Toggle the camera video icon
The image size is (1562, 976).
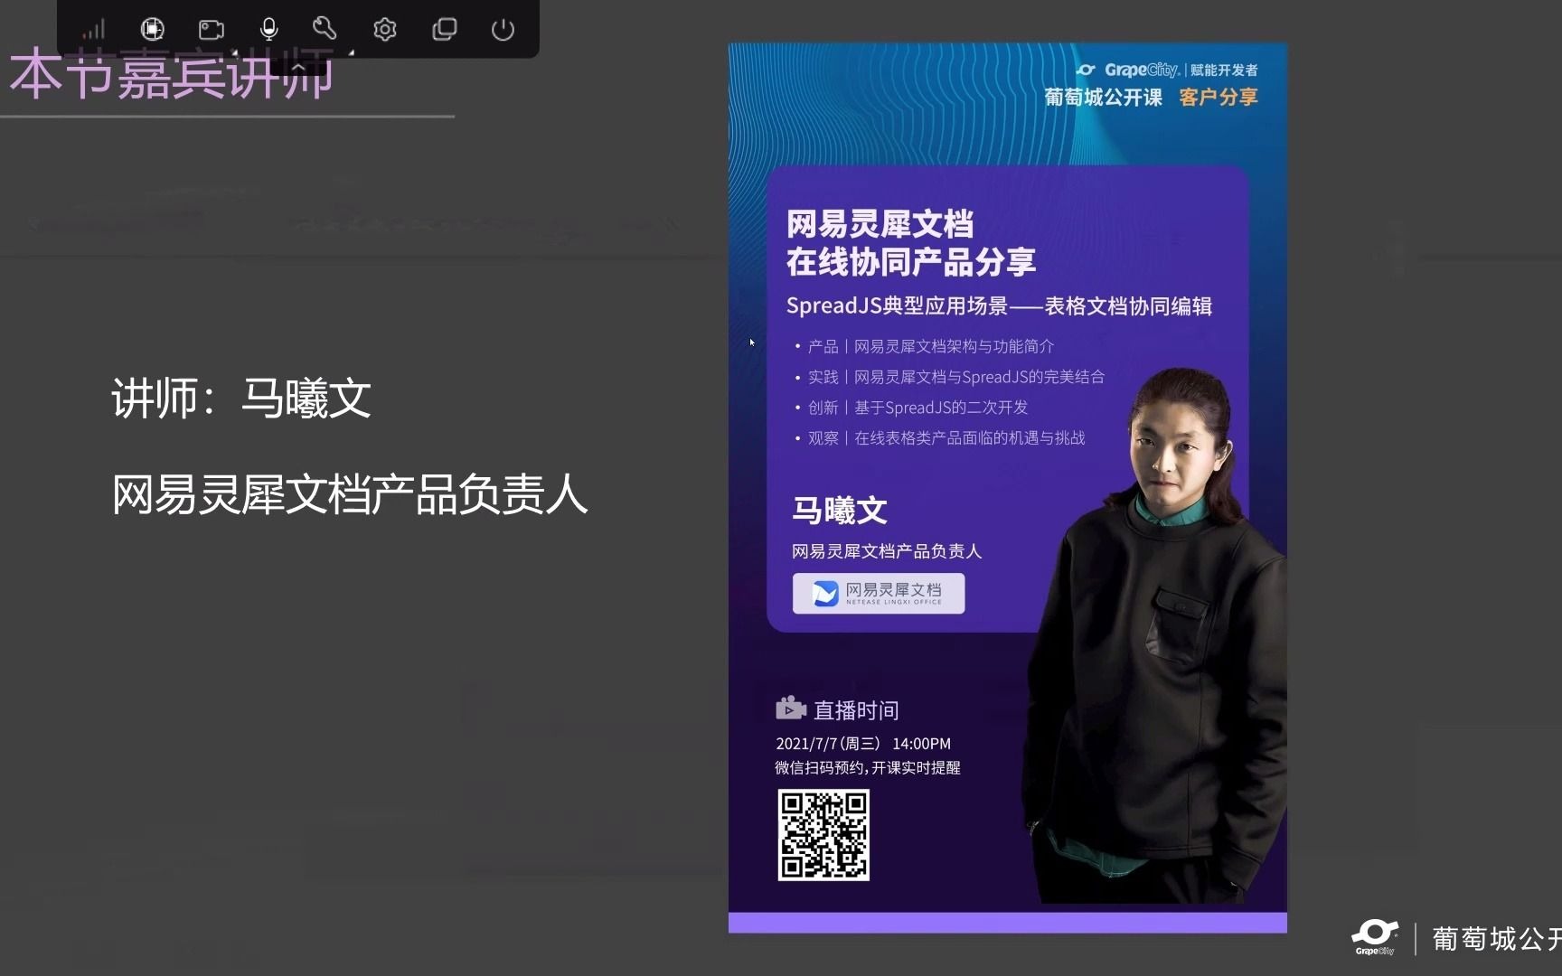click(212, 30)
